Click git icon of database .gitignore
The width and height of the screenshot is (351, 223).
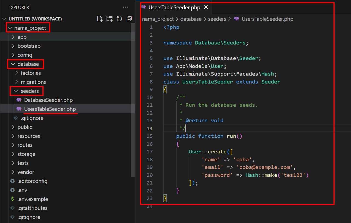pos(16,118)
